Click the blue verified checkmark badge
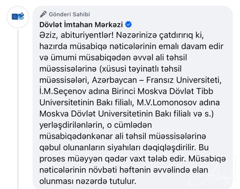 pyautogui.click(x=128, y=25)
